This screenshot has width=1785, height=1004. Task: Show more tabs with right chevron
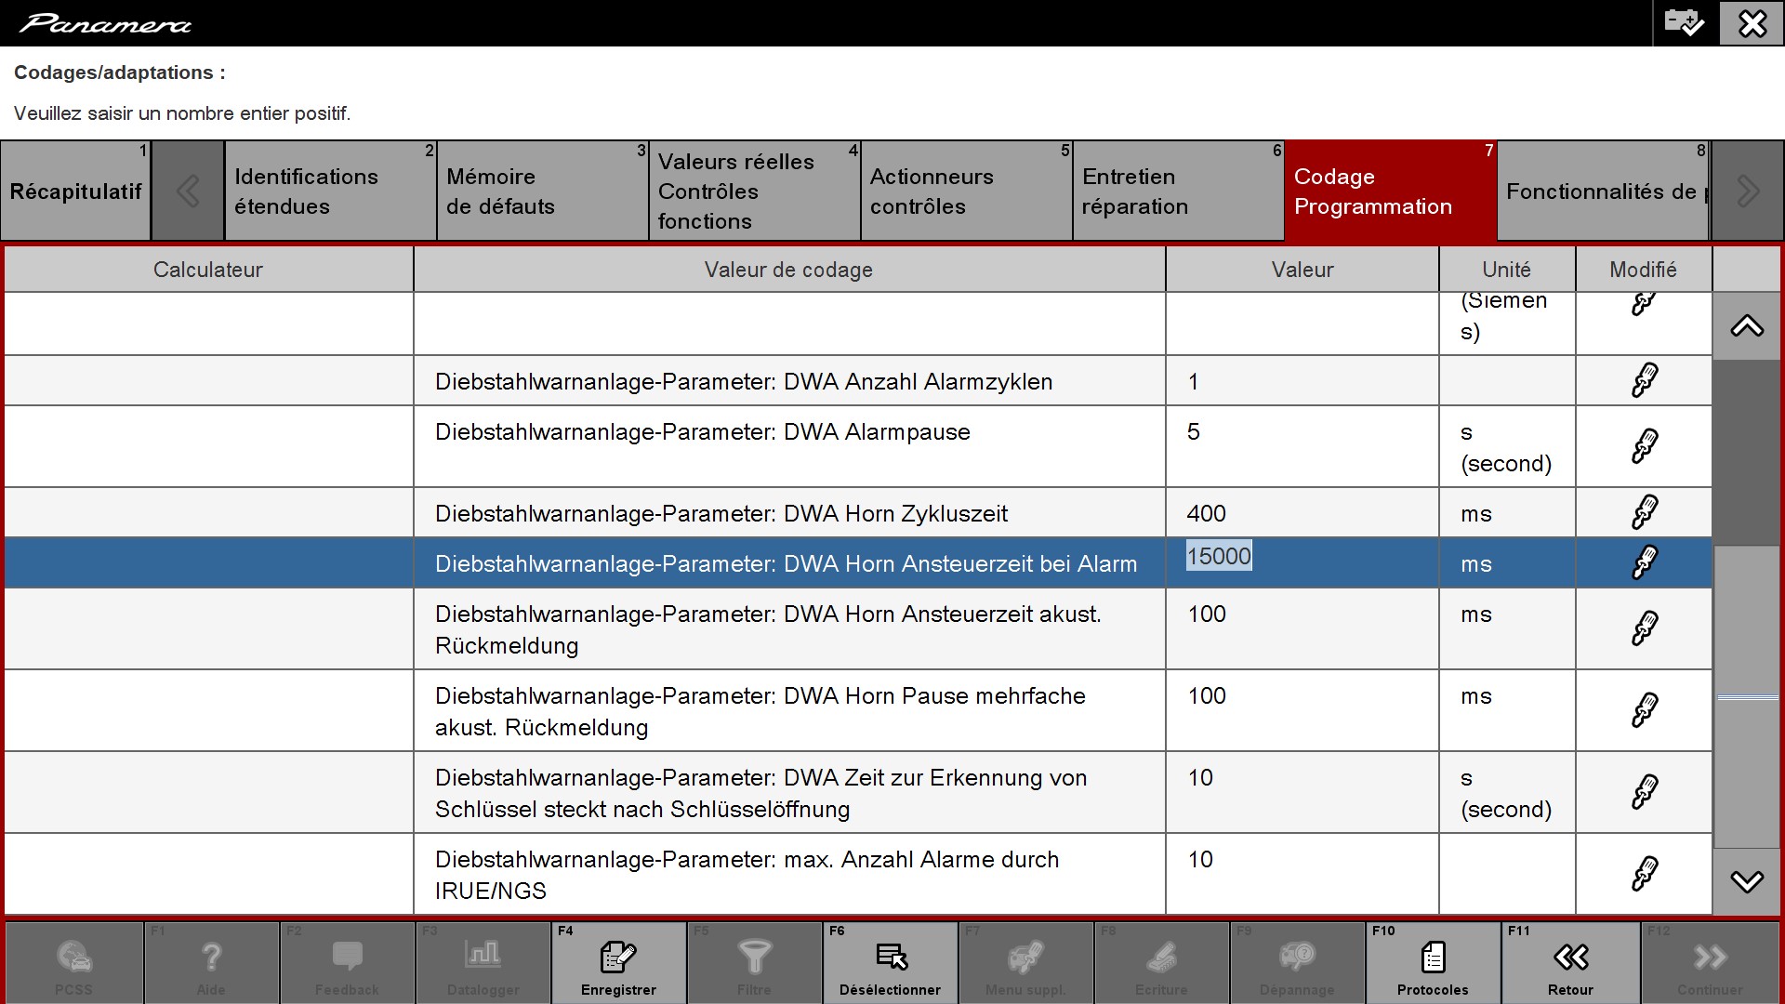point(1747,192)
